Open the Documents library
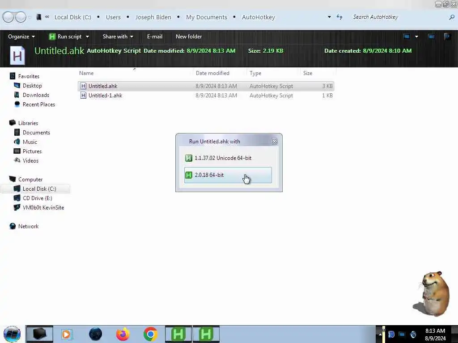Screen dimensions: 458x343 pyautogui.click(x=36, y=132)
